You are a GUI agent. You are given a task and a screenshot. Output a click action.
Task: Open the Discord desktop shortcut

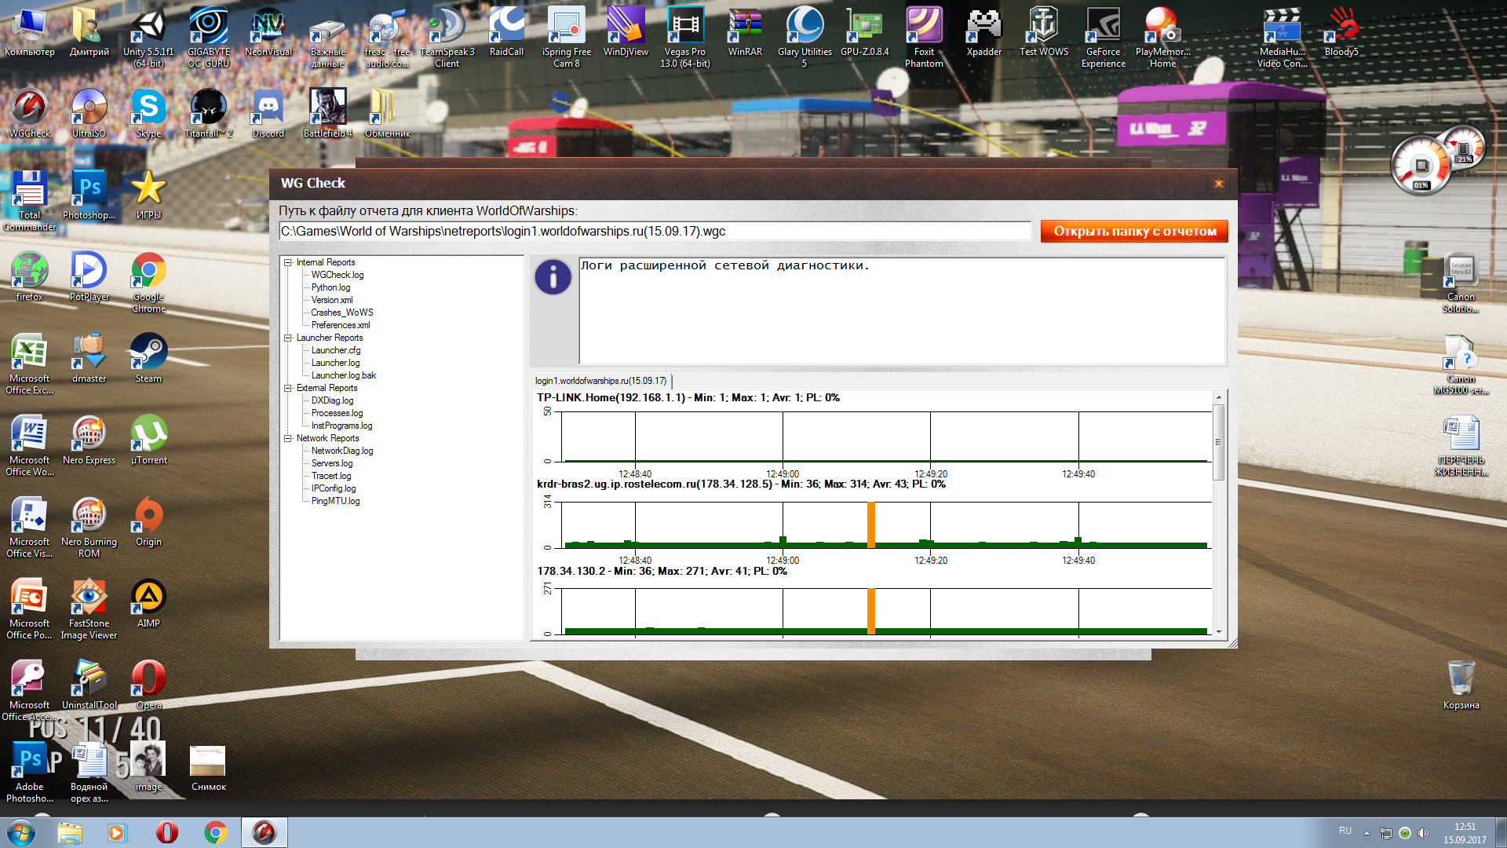coord(268,112)
